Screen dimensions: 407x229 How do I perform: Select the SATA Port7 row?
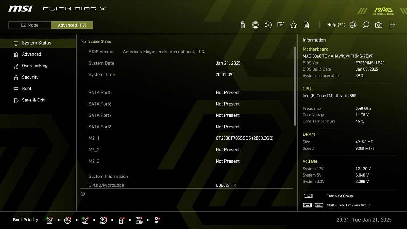point(186,115)
